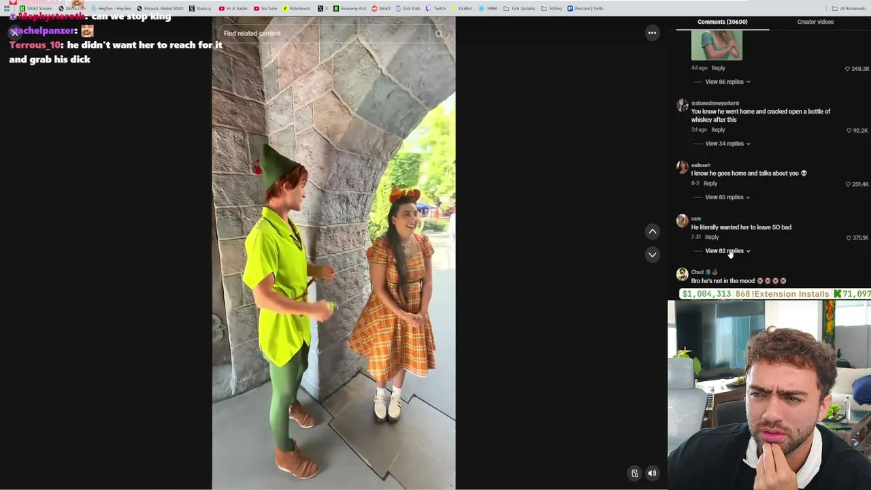Like the whiskey comment with 92.2K likes
871x490 pixels.
[849, 131]
